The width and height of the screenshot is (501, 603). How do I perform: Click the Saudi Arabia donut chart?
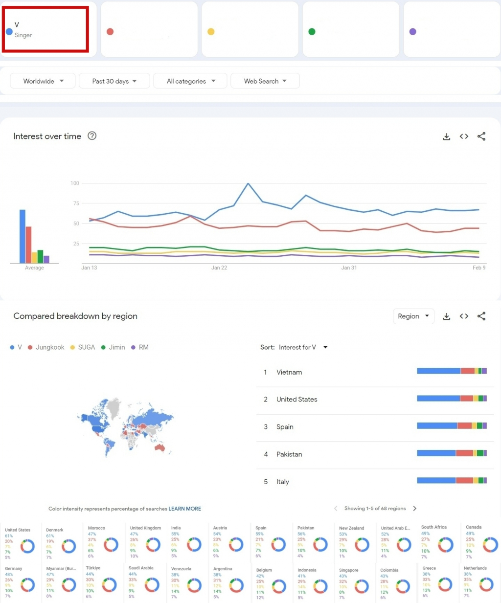point(152,585)
